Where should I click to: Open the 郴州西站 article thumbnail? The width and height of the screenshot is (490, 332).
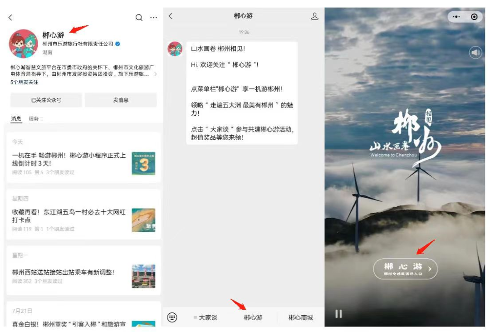coord(143,276)
